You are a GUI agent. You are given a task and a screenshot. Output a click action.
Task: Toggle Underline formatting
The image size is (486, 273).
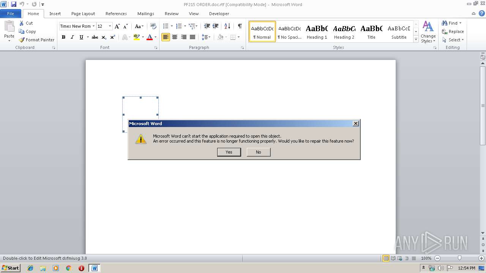81,37
